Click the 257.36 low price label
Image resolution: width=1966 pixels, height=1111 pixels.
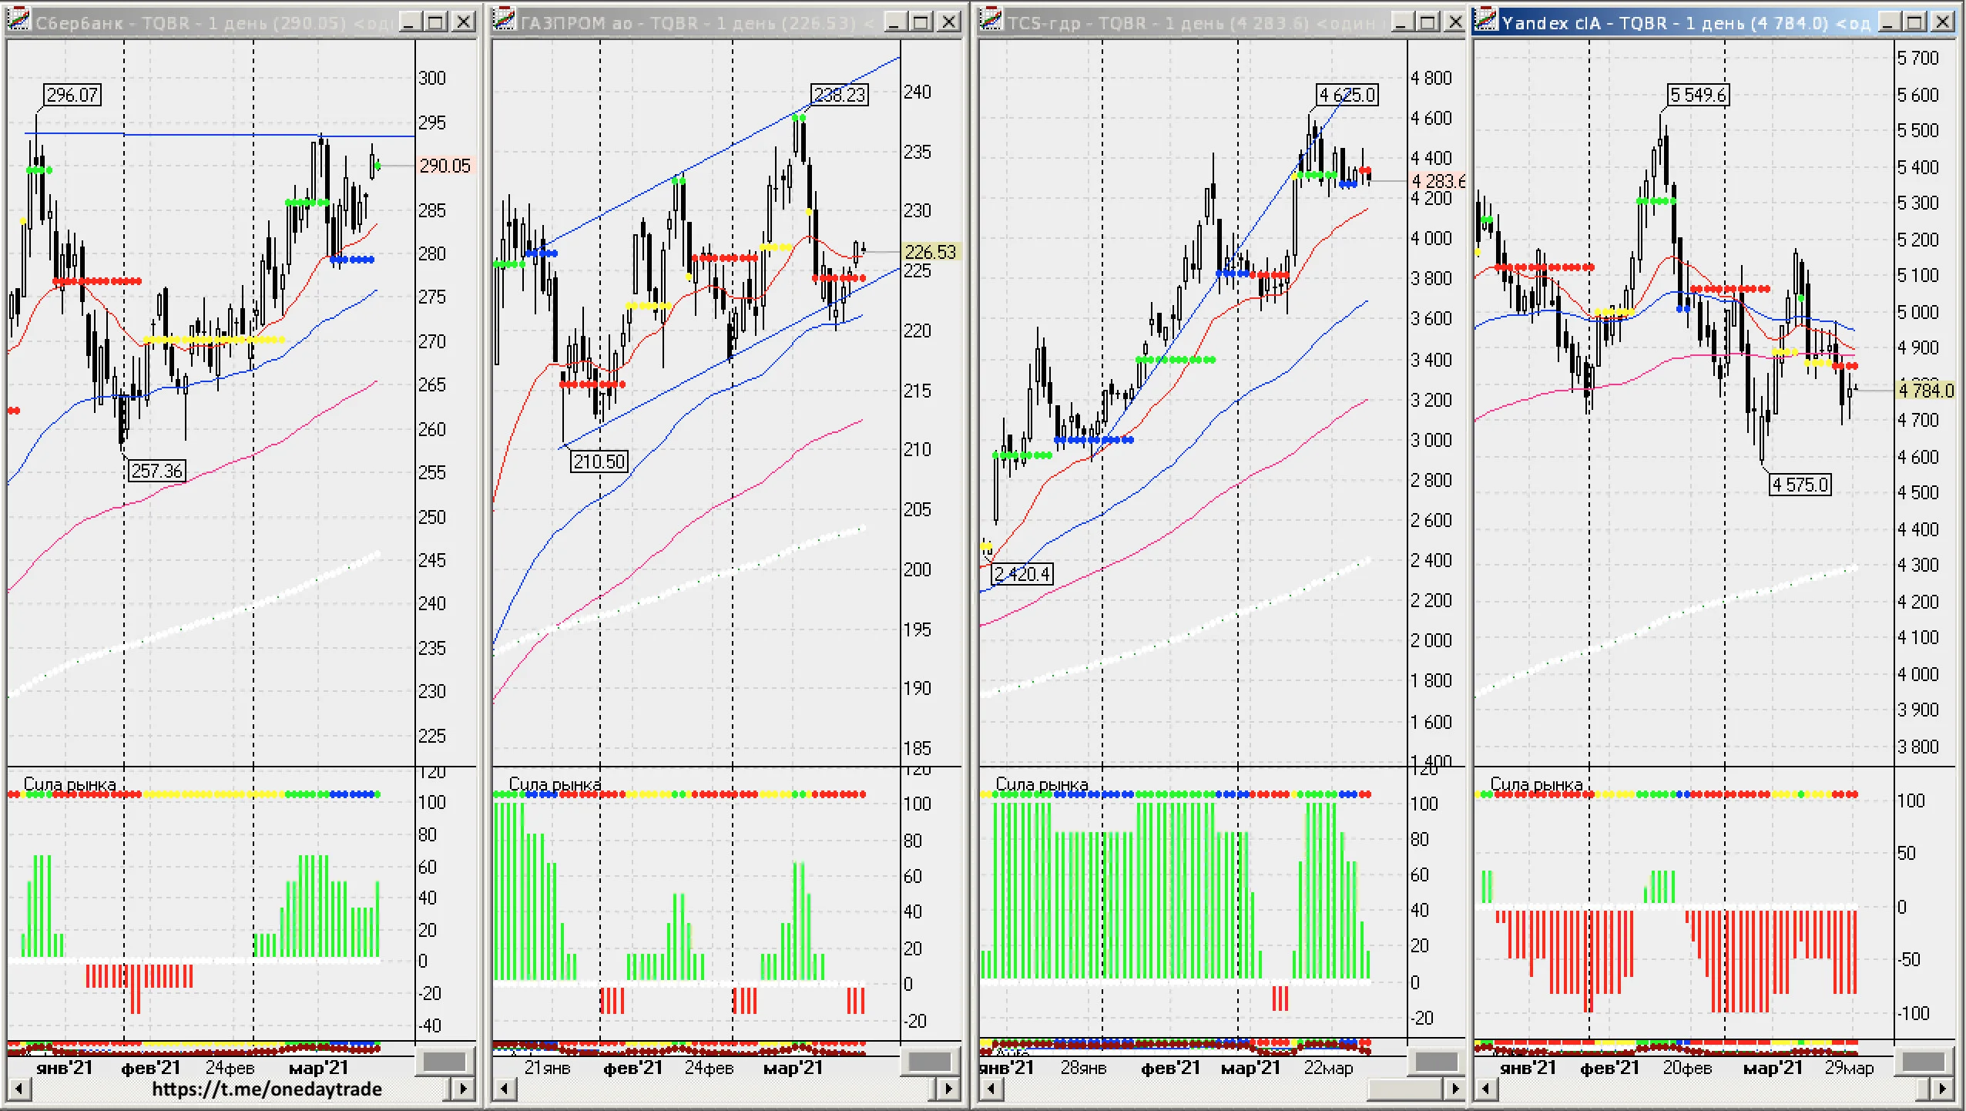pos(157,471)
